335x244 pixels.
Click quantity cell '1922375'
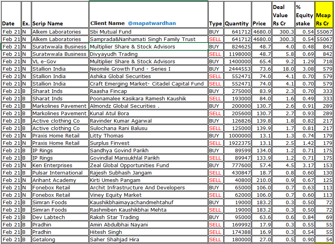click(237, 143)
